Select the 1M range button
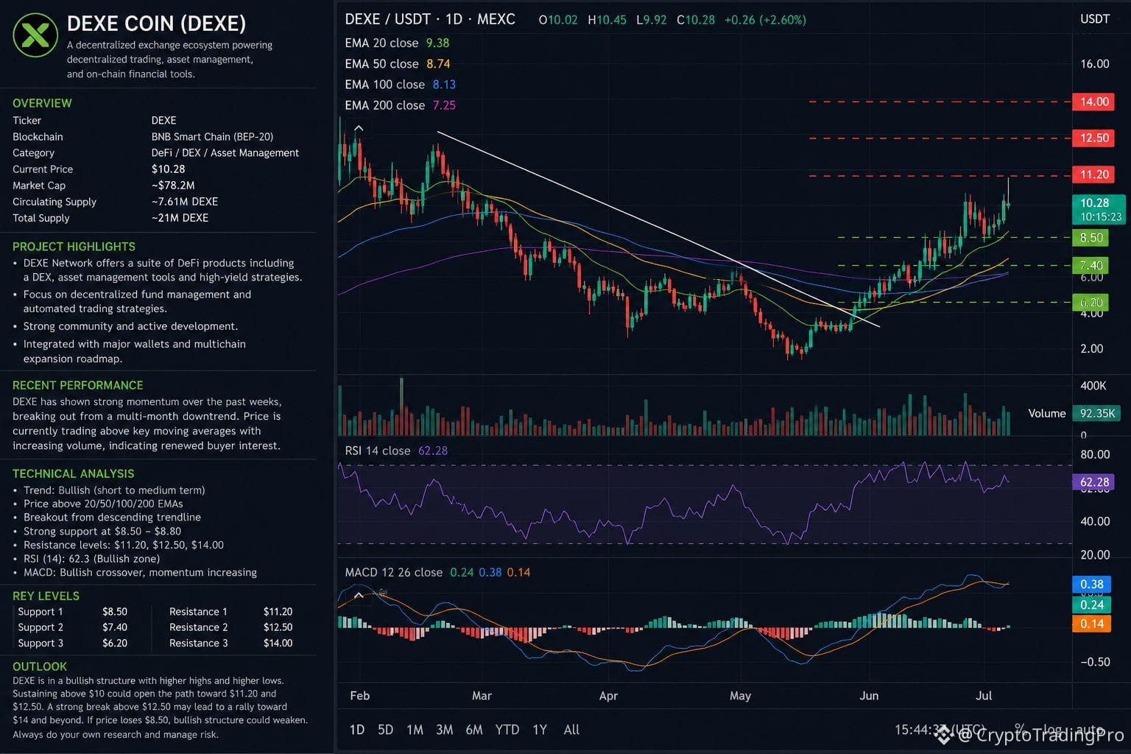 [415, 730]
